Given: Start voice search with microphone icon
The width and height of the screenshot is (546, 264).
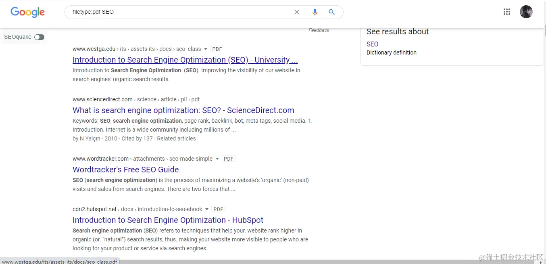Looking at the screenshot, I should click(315, 12).
